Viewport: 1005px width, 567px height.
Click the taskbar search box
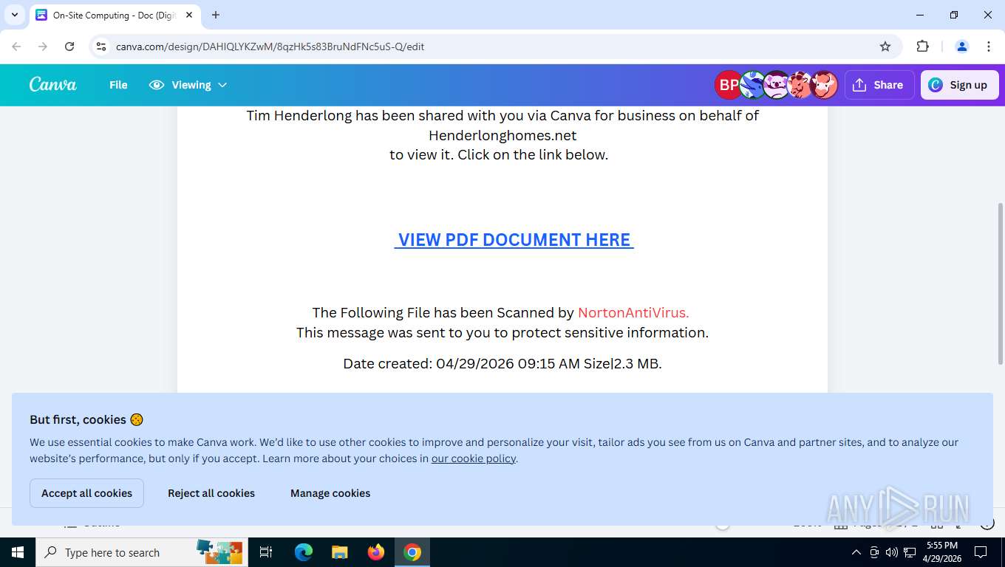coord(143,552)
